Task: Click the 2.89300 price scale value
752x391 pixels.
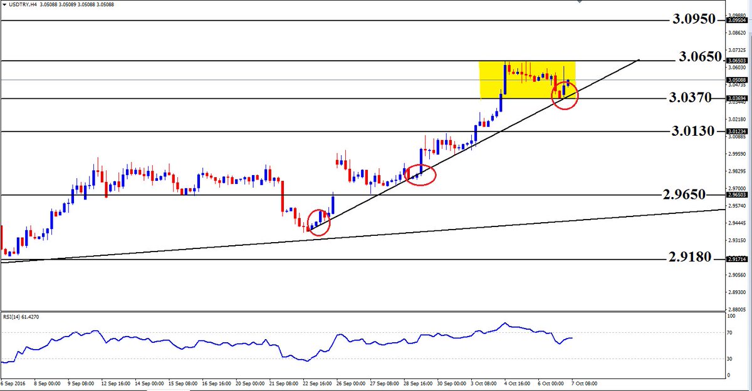Action: [737, 292]
